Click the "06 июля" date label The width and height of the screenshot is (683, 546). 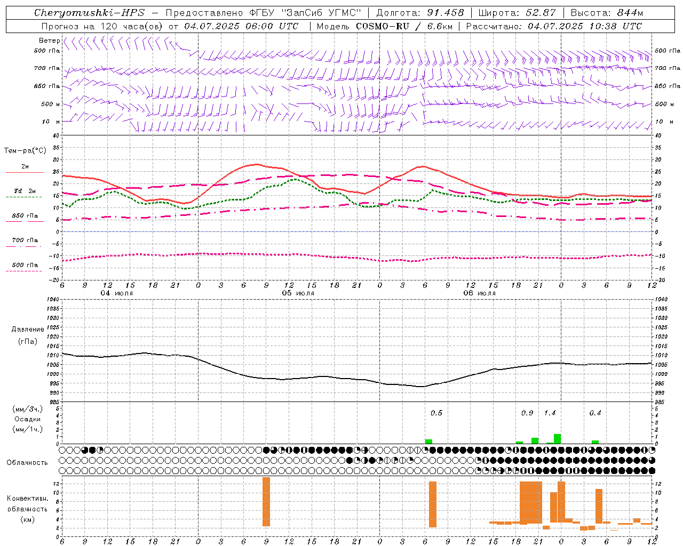(480, 293)
